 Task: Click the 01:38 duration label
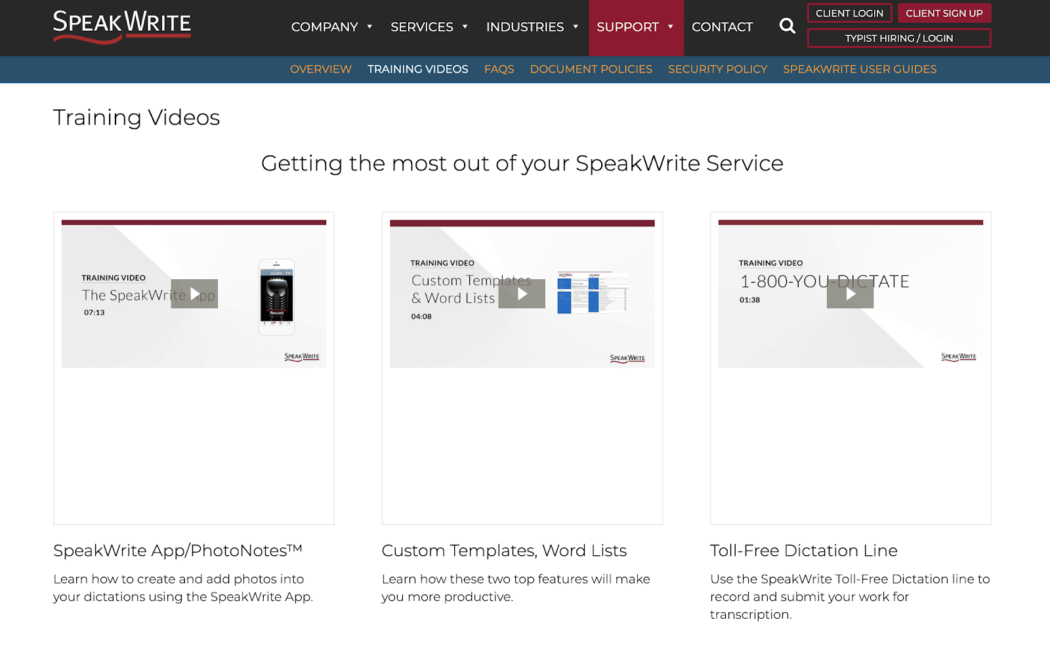pyautogui.click(x=749, y=300)
